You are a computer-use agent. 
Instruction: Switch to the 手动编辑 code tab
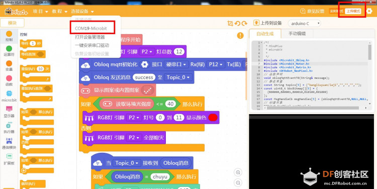pos(297,34)
